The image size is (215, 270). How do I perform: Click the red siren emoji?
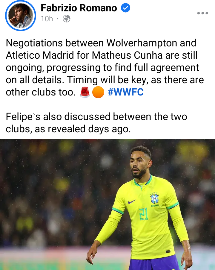[85, 92]
